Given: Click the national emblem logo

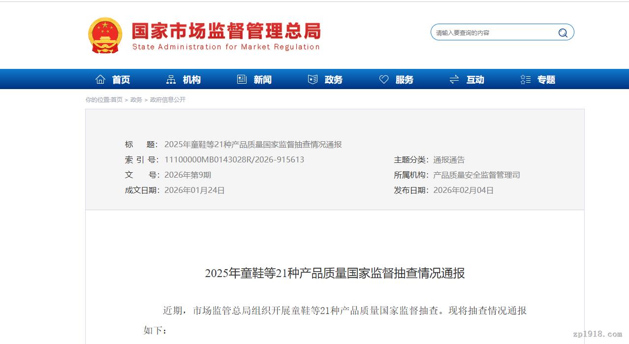Looking at the screenshot, I should [104, 34].
